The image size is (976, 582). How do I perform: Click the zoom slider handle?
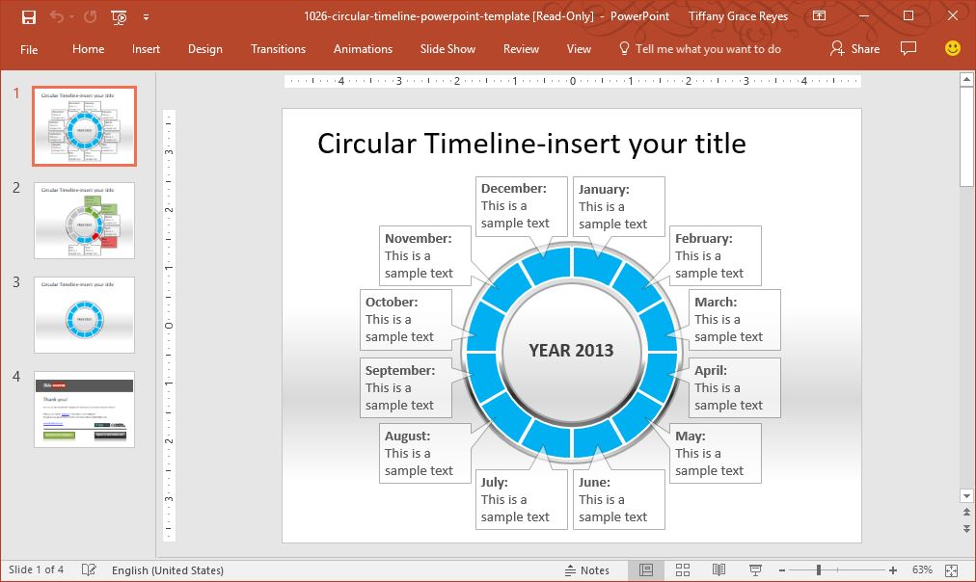point(819,570)
